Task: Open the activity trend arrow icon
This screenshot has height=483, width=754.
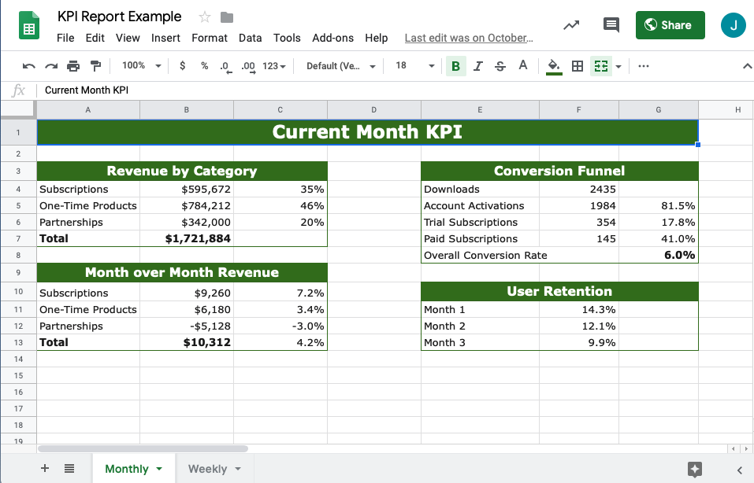Action: point(571,25)
